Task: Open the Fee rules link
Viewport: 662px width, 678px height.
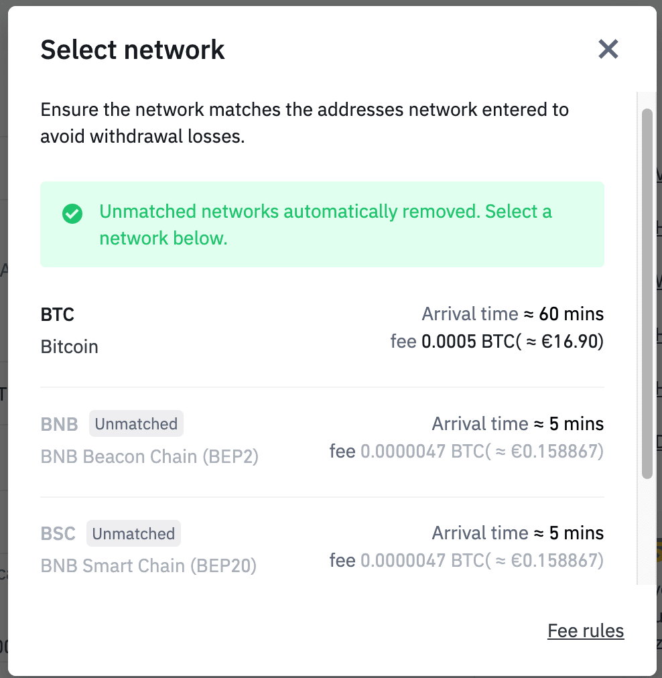Action: 586,630
